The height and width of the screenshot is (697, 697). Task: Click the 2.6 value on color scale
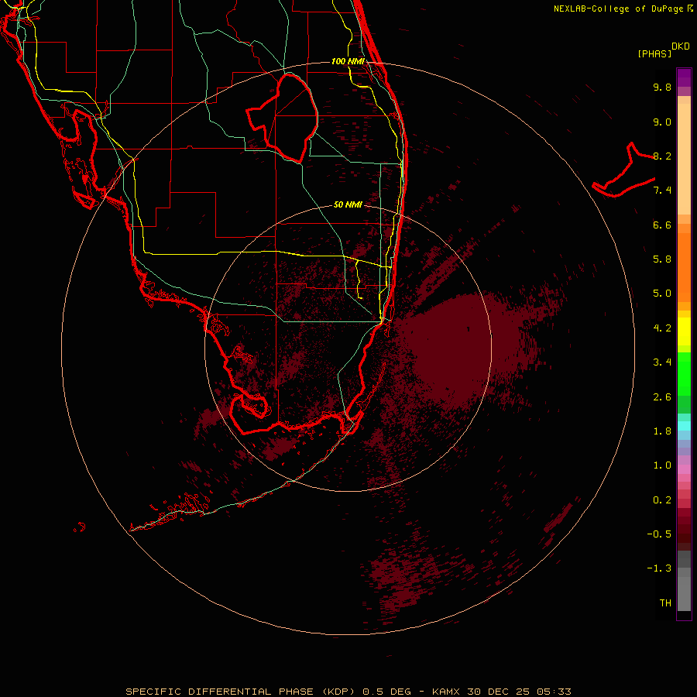662,397
